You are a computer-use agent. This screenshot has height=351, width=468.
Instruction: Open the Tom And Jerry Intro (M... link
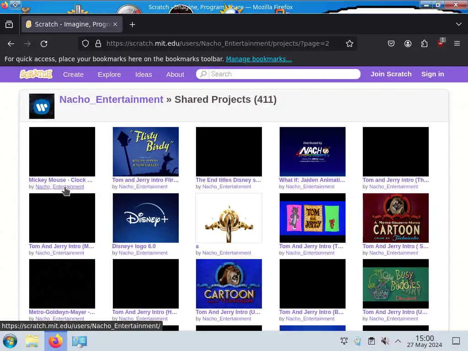pos(61,246)
